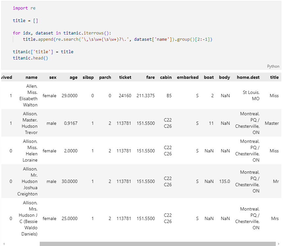Click the right scroll arrow of the table
This screenshot has height=246, width=283.
pyautogui.click(x=279, y=244)
